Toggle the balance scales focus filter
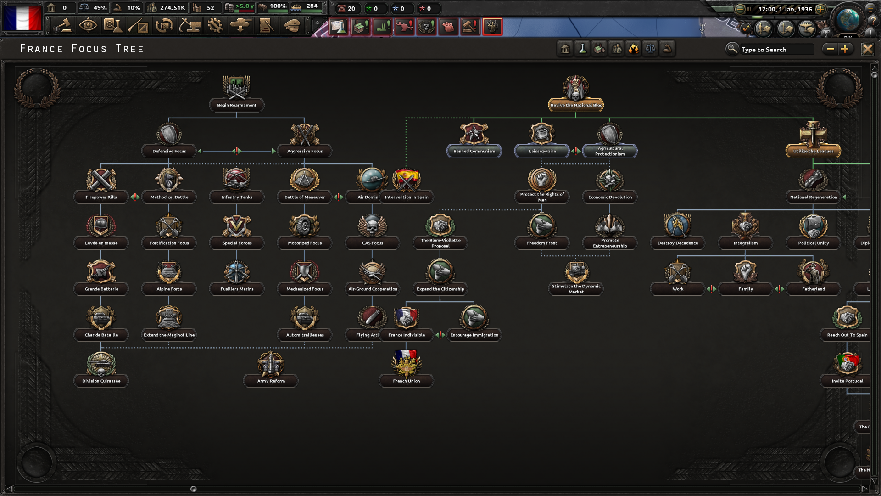The image size is (881, 496). pyautogui.click(x=650, y=49)
